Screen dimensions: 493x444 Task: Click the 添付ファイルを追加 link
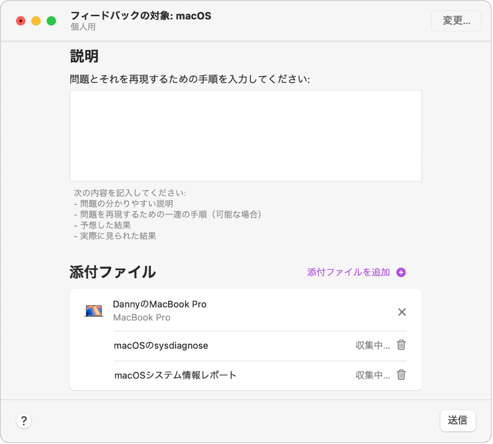click(349, 272)
